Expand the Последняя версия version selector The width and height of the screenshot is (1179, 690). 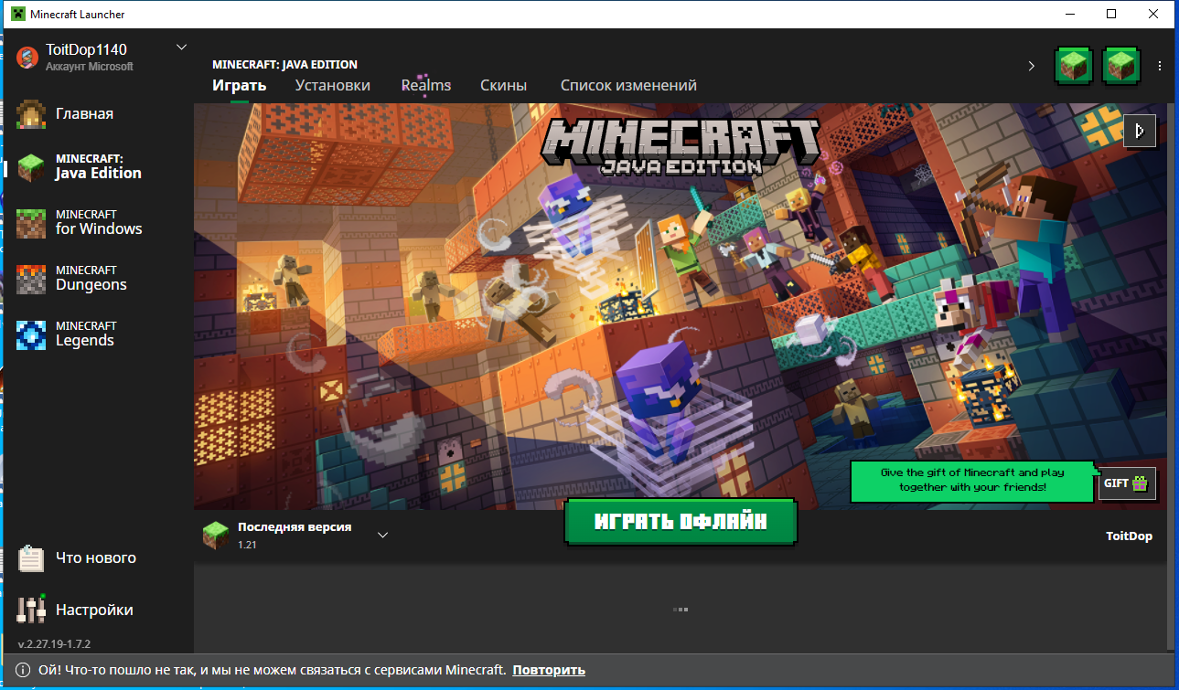pos(383,535)
